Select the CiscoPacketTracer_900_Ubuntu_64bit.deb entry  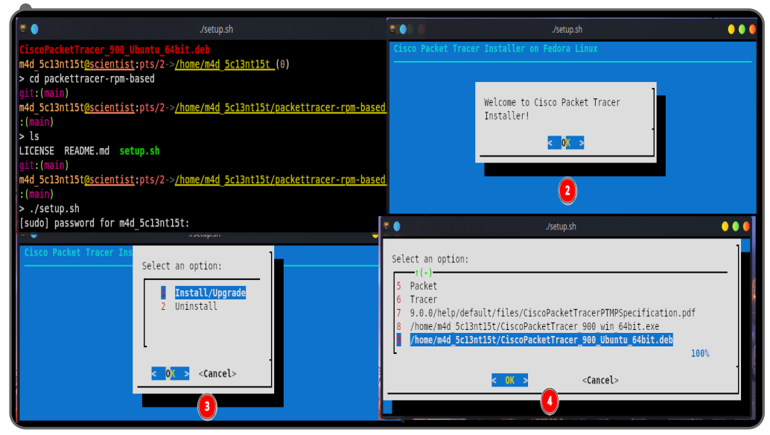(x=541, y=340)
